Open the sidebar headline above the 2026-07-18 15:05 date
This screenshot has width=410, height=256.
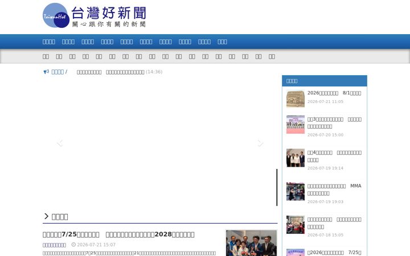[x=334, y=223]
